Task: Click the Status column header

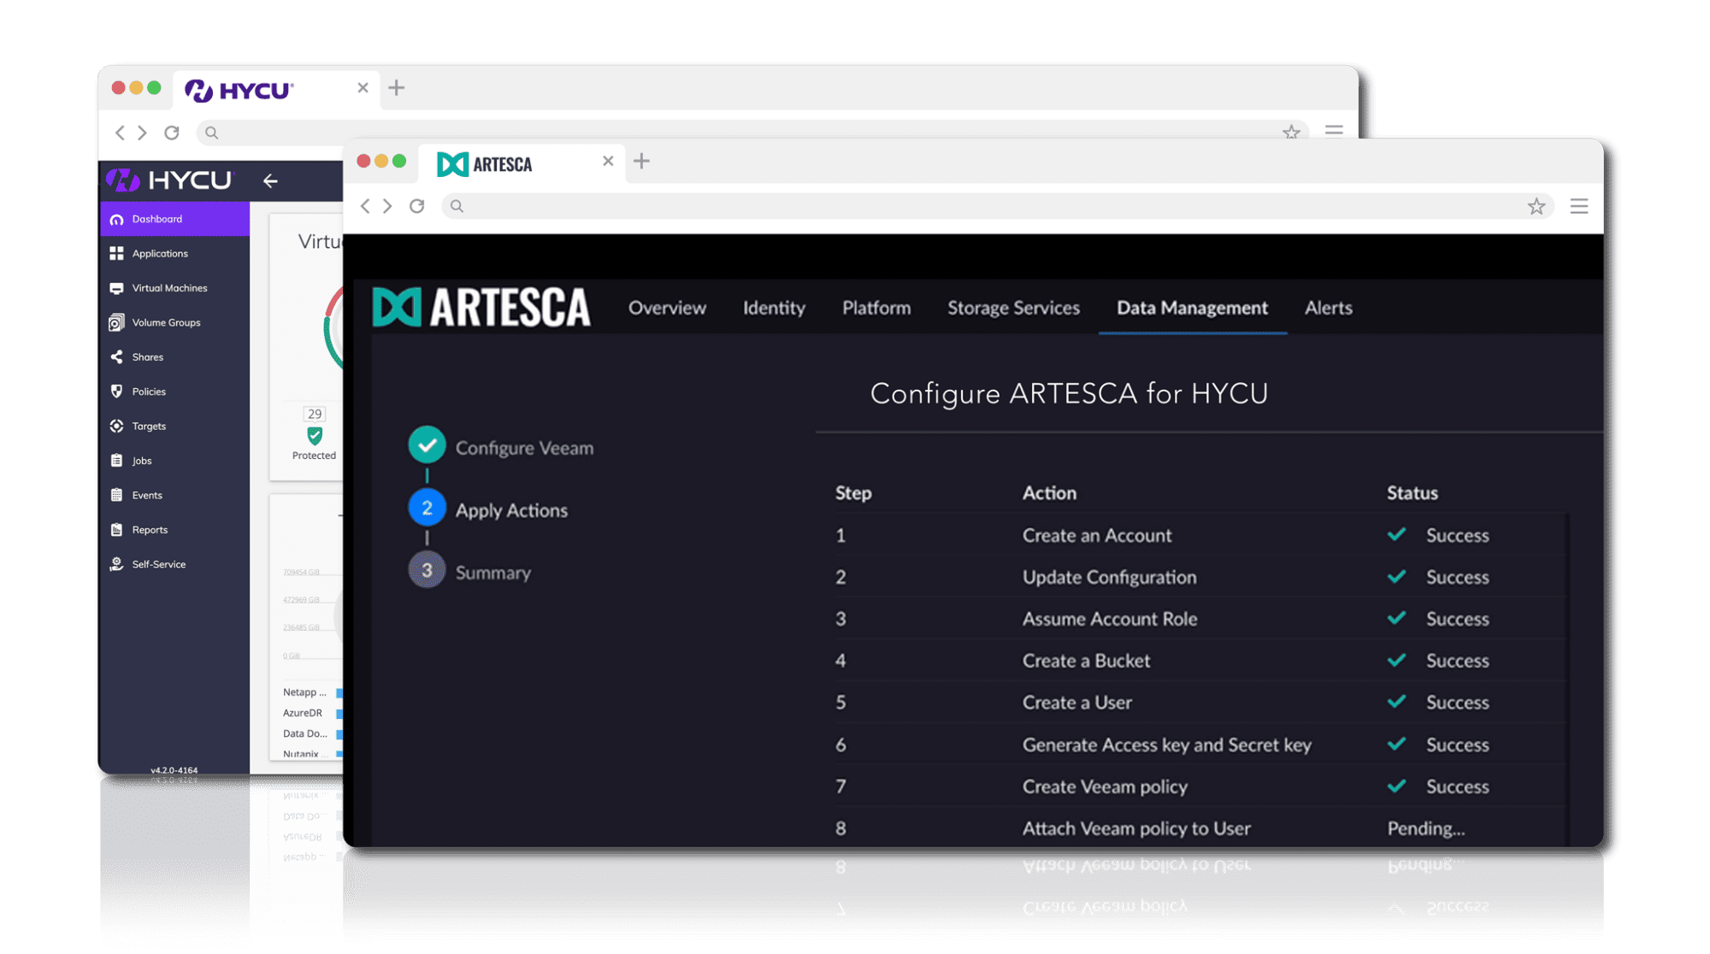Action: pyautogui.click(x=1412, y=492)
